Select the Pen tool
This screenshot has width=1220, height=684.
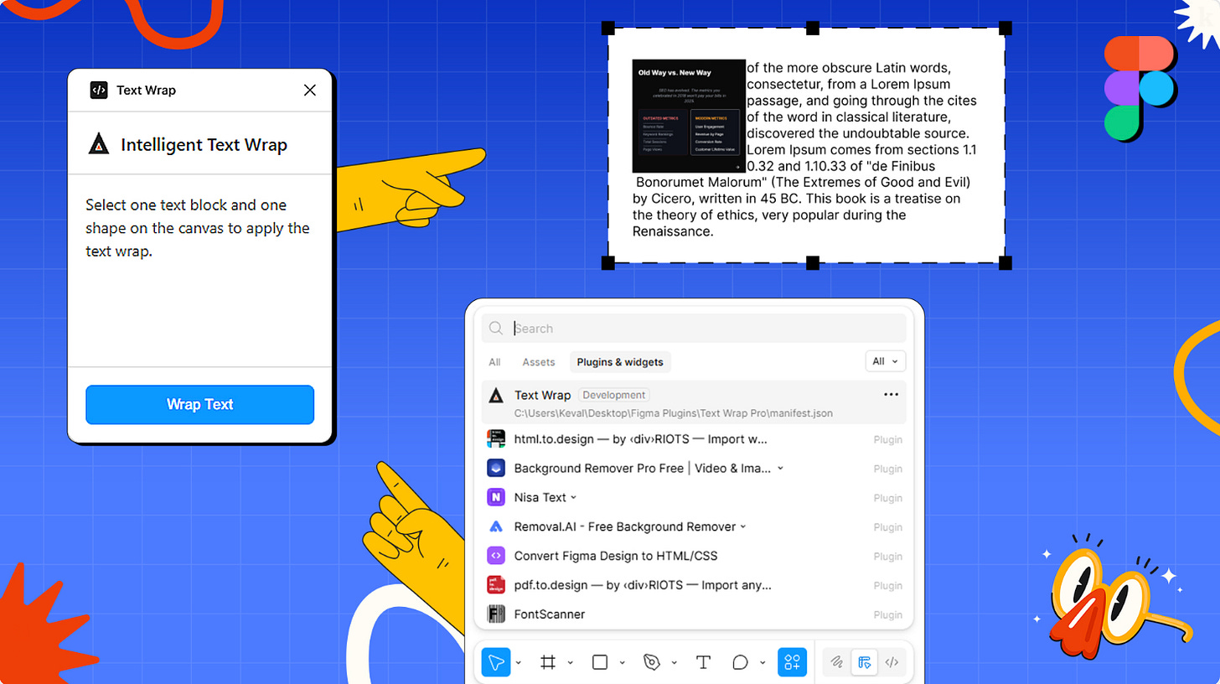point(652,662)
